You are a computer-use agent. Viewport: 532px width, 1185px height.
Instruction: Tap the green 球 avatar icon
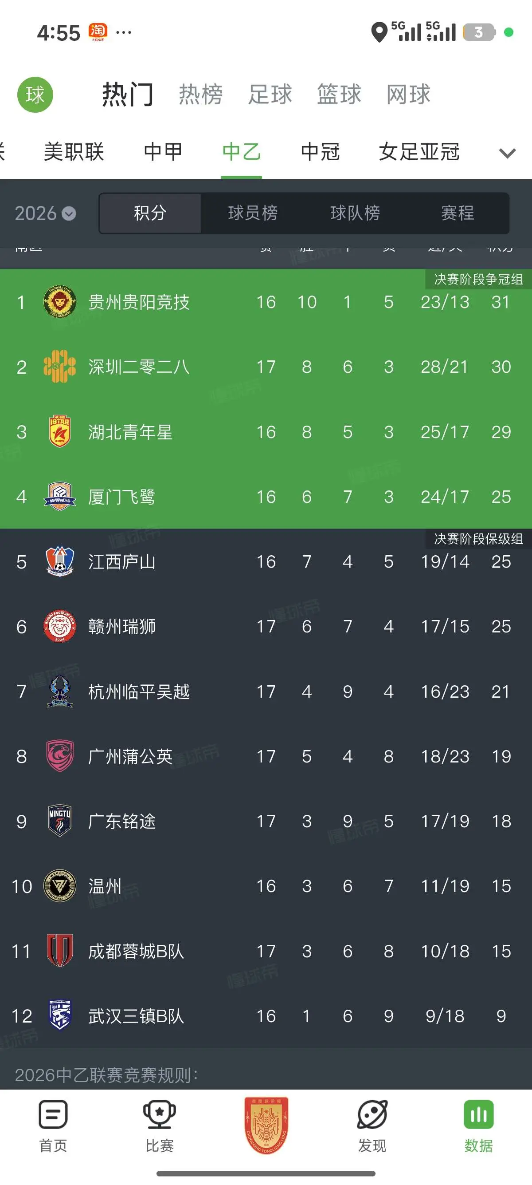pyautogui.click(x=35, y=95)
